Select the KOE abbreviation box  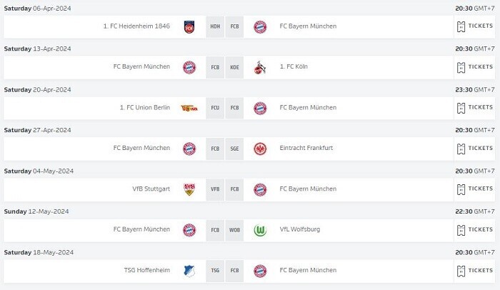coord(234,67)
